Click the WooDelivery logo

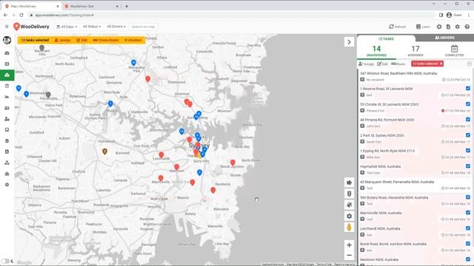coord(31,27)
